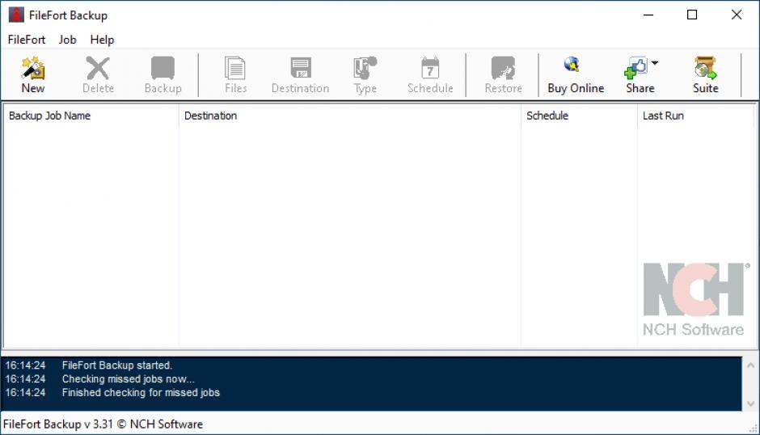Click the log scrollbar up arrow
Screen dimensions: 760x435
[750, 365]
